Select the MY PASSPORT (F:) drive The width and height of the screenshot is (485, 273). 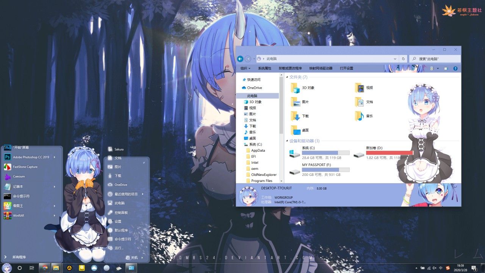pos(319,170)
